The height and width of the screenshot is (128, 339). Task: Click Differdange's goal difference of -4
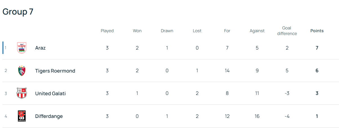point(287,116)
